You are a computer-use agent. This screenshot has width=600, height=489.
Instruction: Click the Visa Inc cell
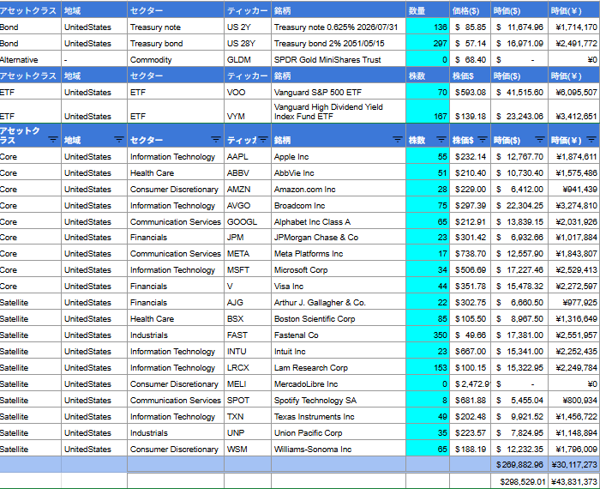click(x=339, y=286)
